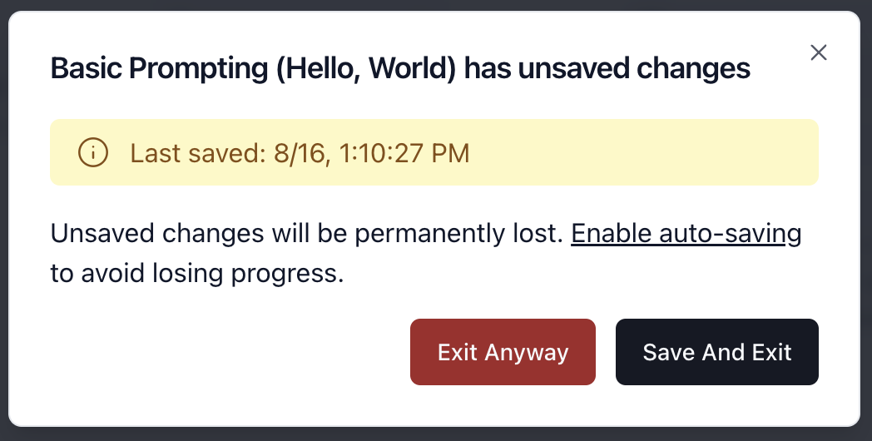Image resolution: width=872 pixels, height=441 pixels.
Task: Click the '1:10:27 PM' time in the banner
Action: (x=404, y=153)
